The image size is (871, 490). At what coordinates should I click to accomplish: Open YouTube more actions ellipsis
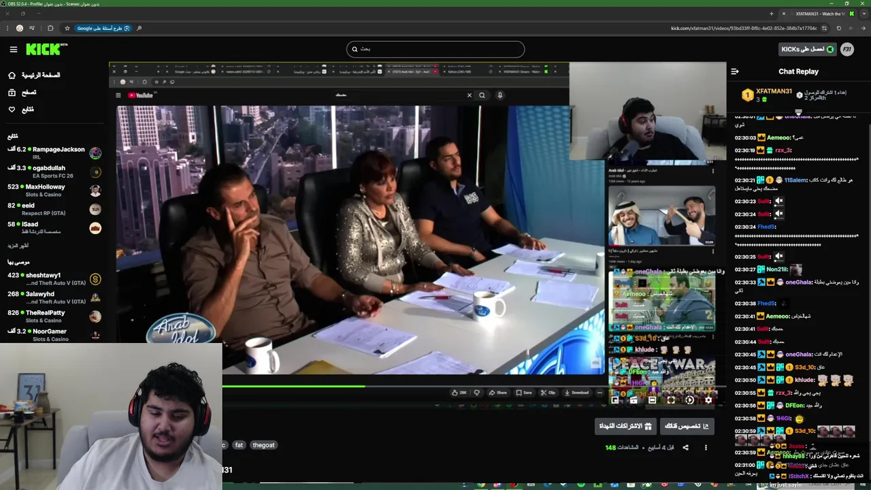(x=599, y=393)
